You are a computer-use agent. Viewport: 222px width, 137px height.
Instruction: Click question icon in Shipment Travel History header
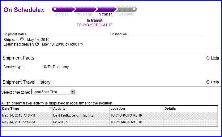click(x=208, y=82)
